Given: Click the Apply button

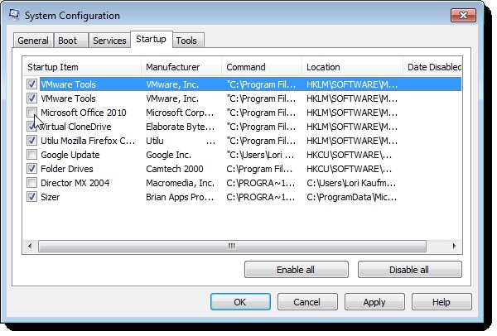Looking at the screenshot, I should [374, 302].
